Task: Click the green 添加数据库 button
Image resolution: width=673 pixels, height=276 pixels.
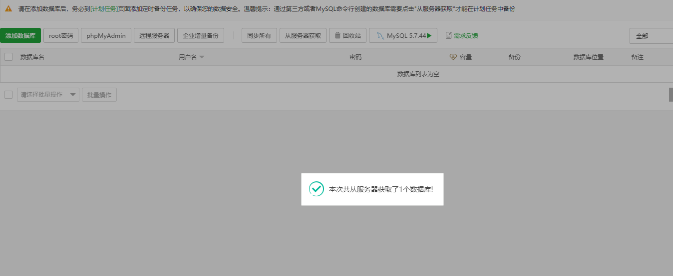Action: [x=20, y=36]
